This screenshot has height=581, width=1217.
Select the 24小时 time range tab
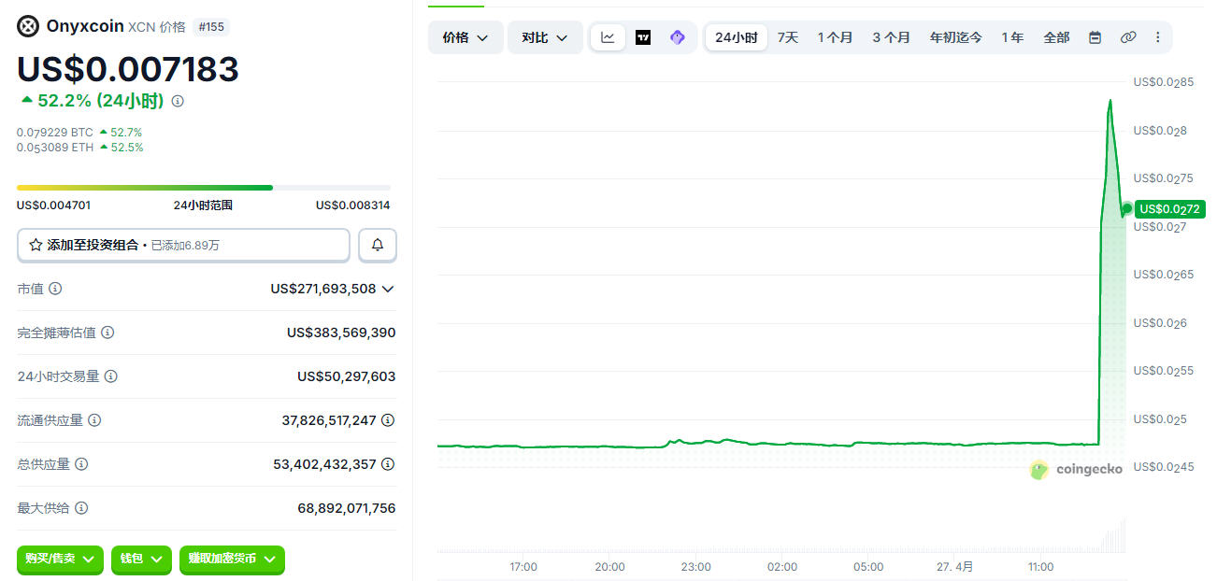(x=736, y=37)
